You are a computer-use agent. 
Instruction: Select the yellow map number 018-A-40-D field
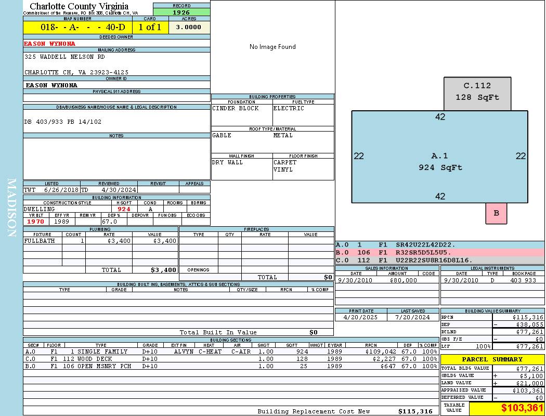tap(77, 28)
